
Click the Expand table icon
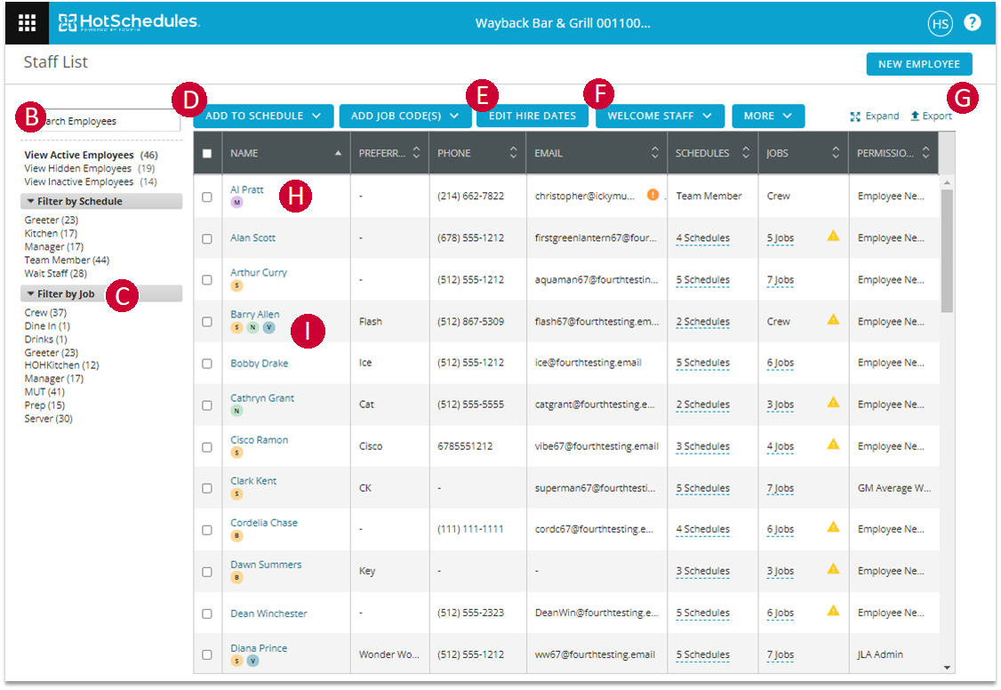tap(855, 116)
